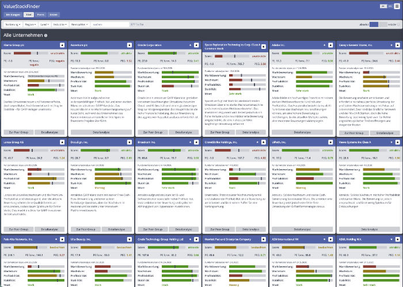
Task: Click the Score bar on Hewlett Packard Enterprise card
Action: coord(234,247)
